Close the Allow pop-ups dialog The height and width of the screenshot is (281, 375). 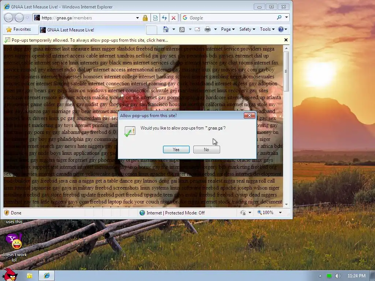pos(249,115)
